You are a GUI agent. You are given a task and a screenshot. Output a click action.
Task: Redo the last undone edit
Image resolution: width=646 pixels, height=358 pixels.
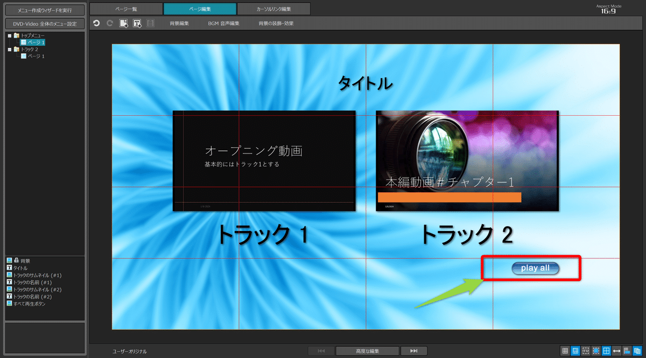(x=110, y=23)
